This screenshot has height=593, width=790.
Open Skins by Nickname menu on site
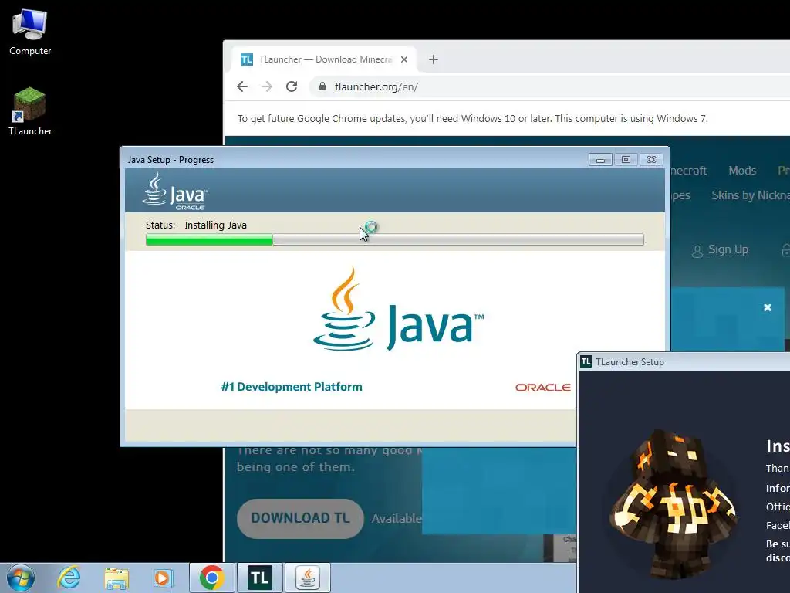point(750,195)
